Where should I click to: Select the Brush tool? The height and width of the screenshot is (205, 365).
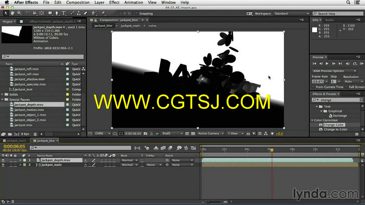coord(73,13)
